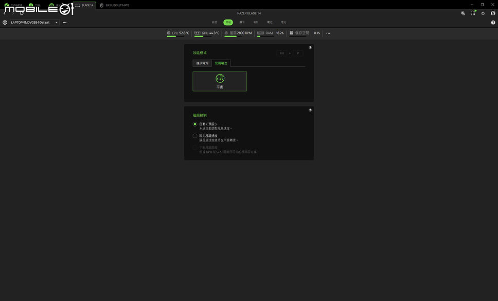
Task: Open the 燈光 lighting tab
Action: click(283, 22)
